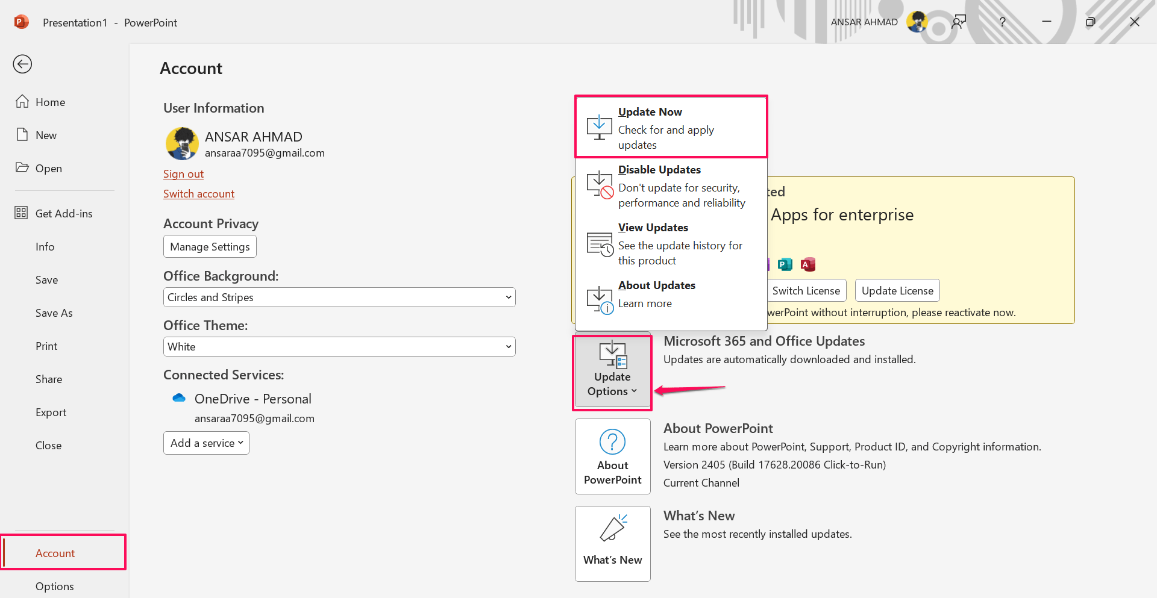
Task: Click the Access app icon in the license box
Action: coord(807,264)
